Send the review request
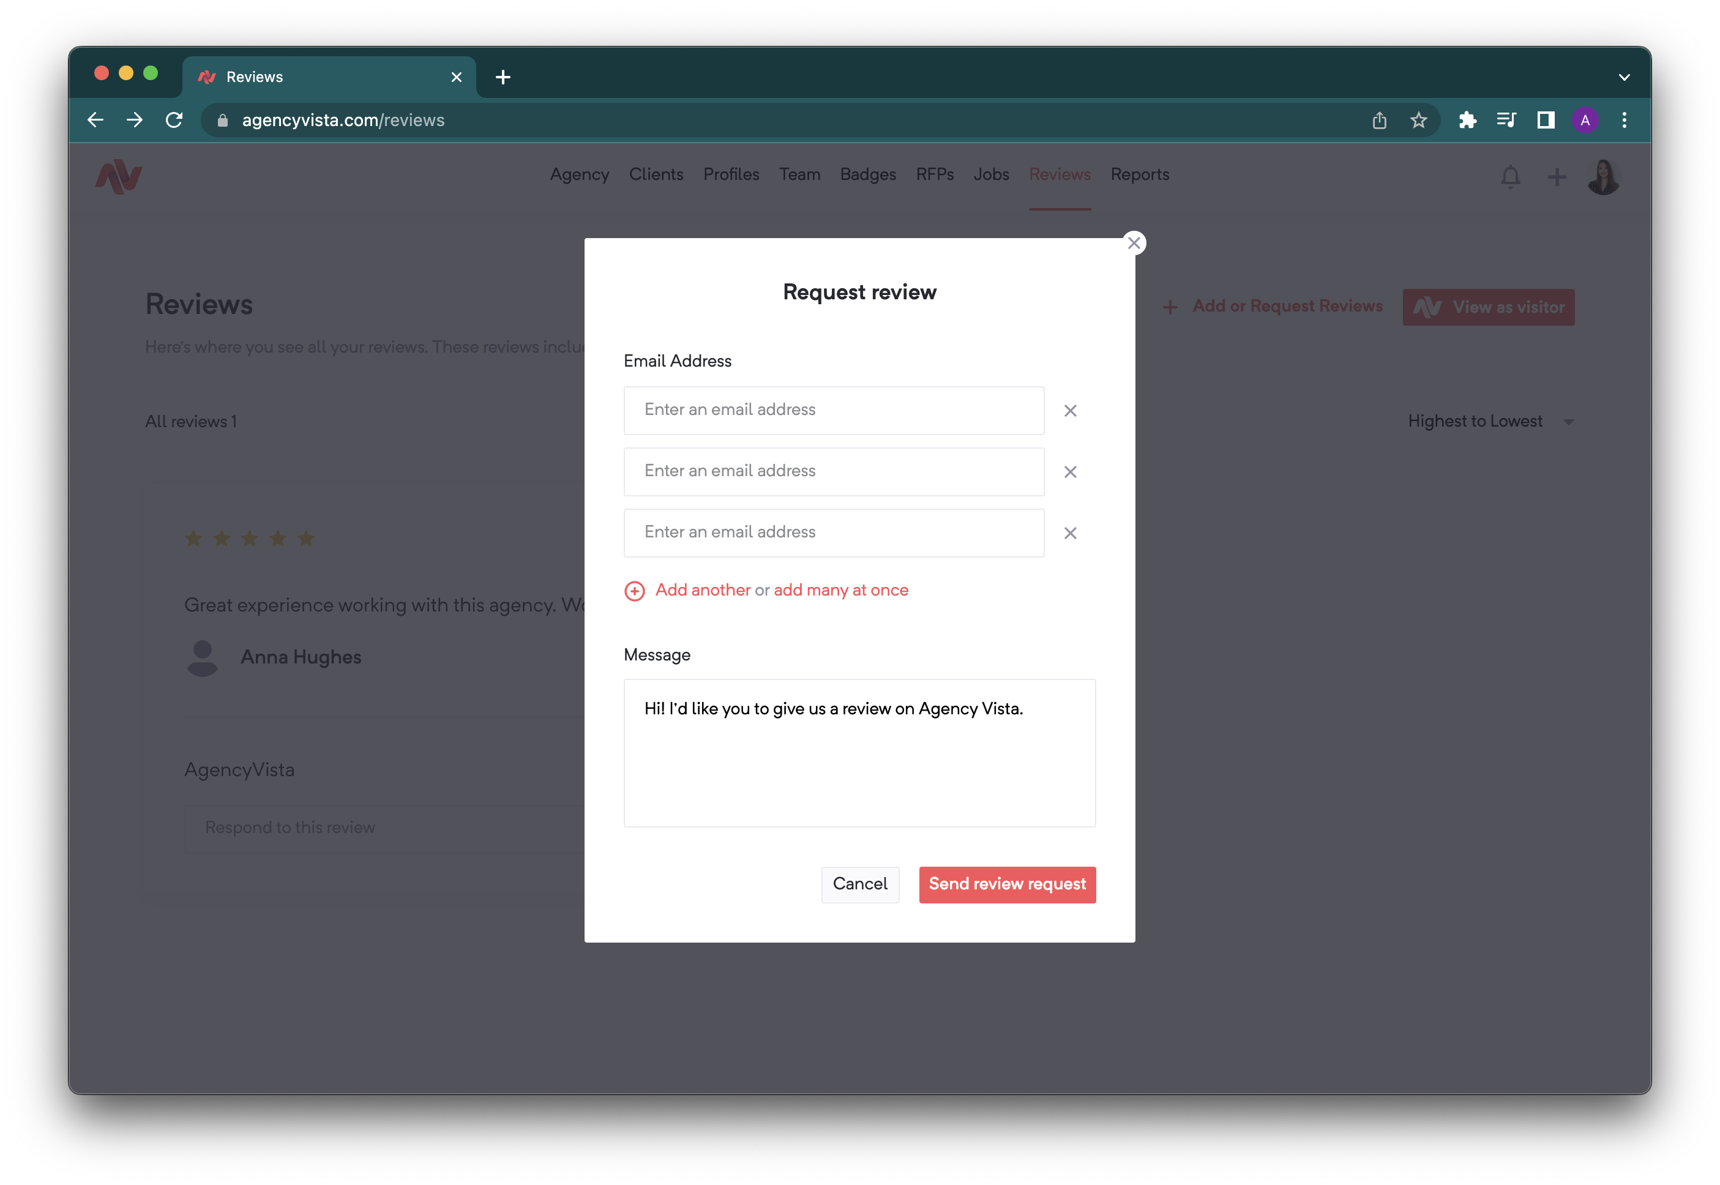 click(x=1007, y=884)
